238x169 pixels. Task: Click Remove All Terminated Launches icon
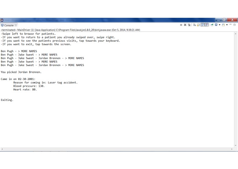(189, 25)
